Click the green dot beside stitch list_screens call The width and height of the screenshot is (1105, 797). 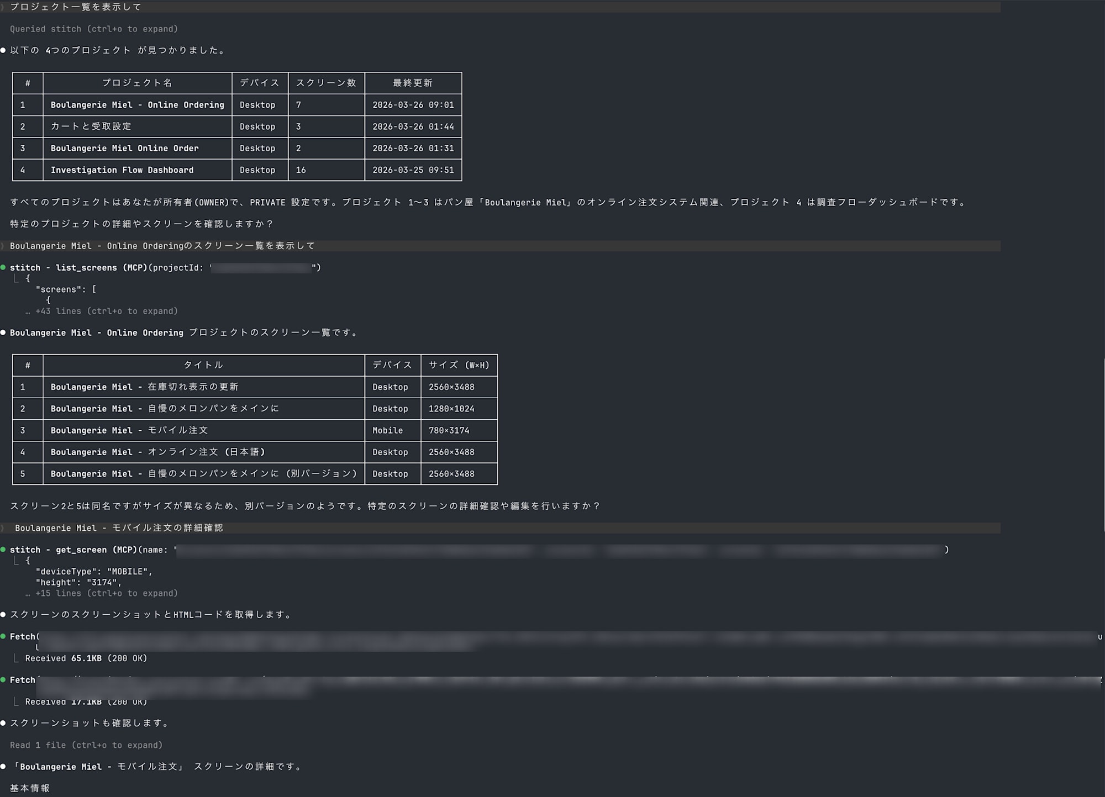click(x=4, y=267)
